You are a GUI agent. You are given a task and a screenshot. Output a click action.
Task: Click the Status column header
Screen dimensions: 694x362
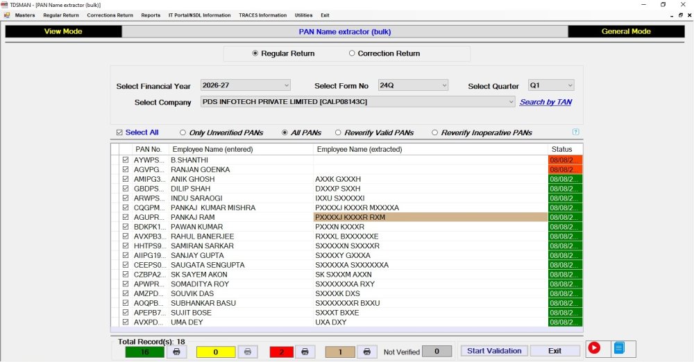click(x=565, y=149)
